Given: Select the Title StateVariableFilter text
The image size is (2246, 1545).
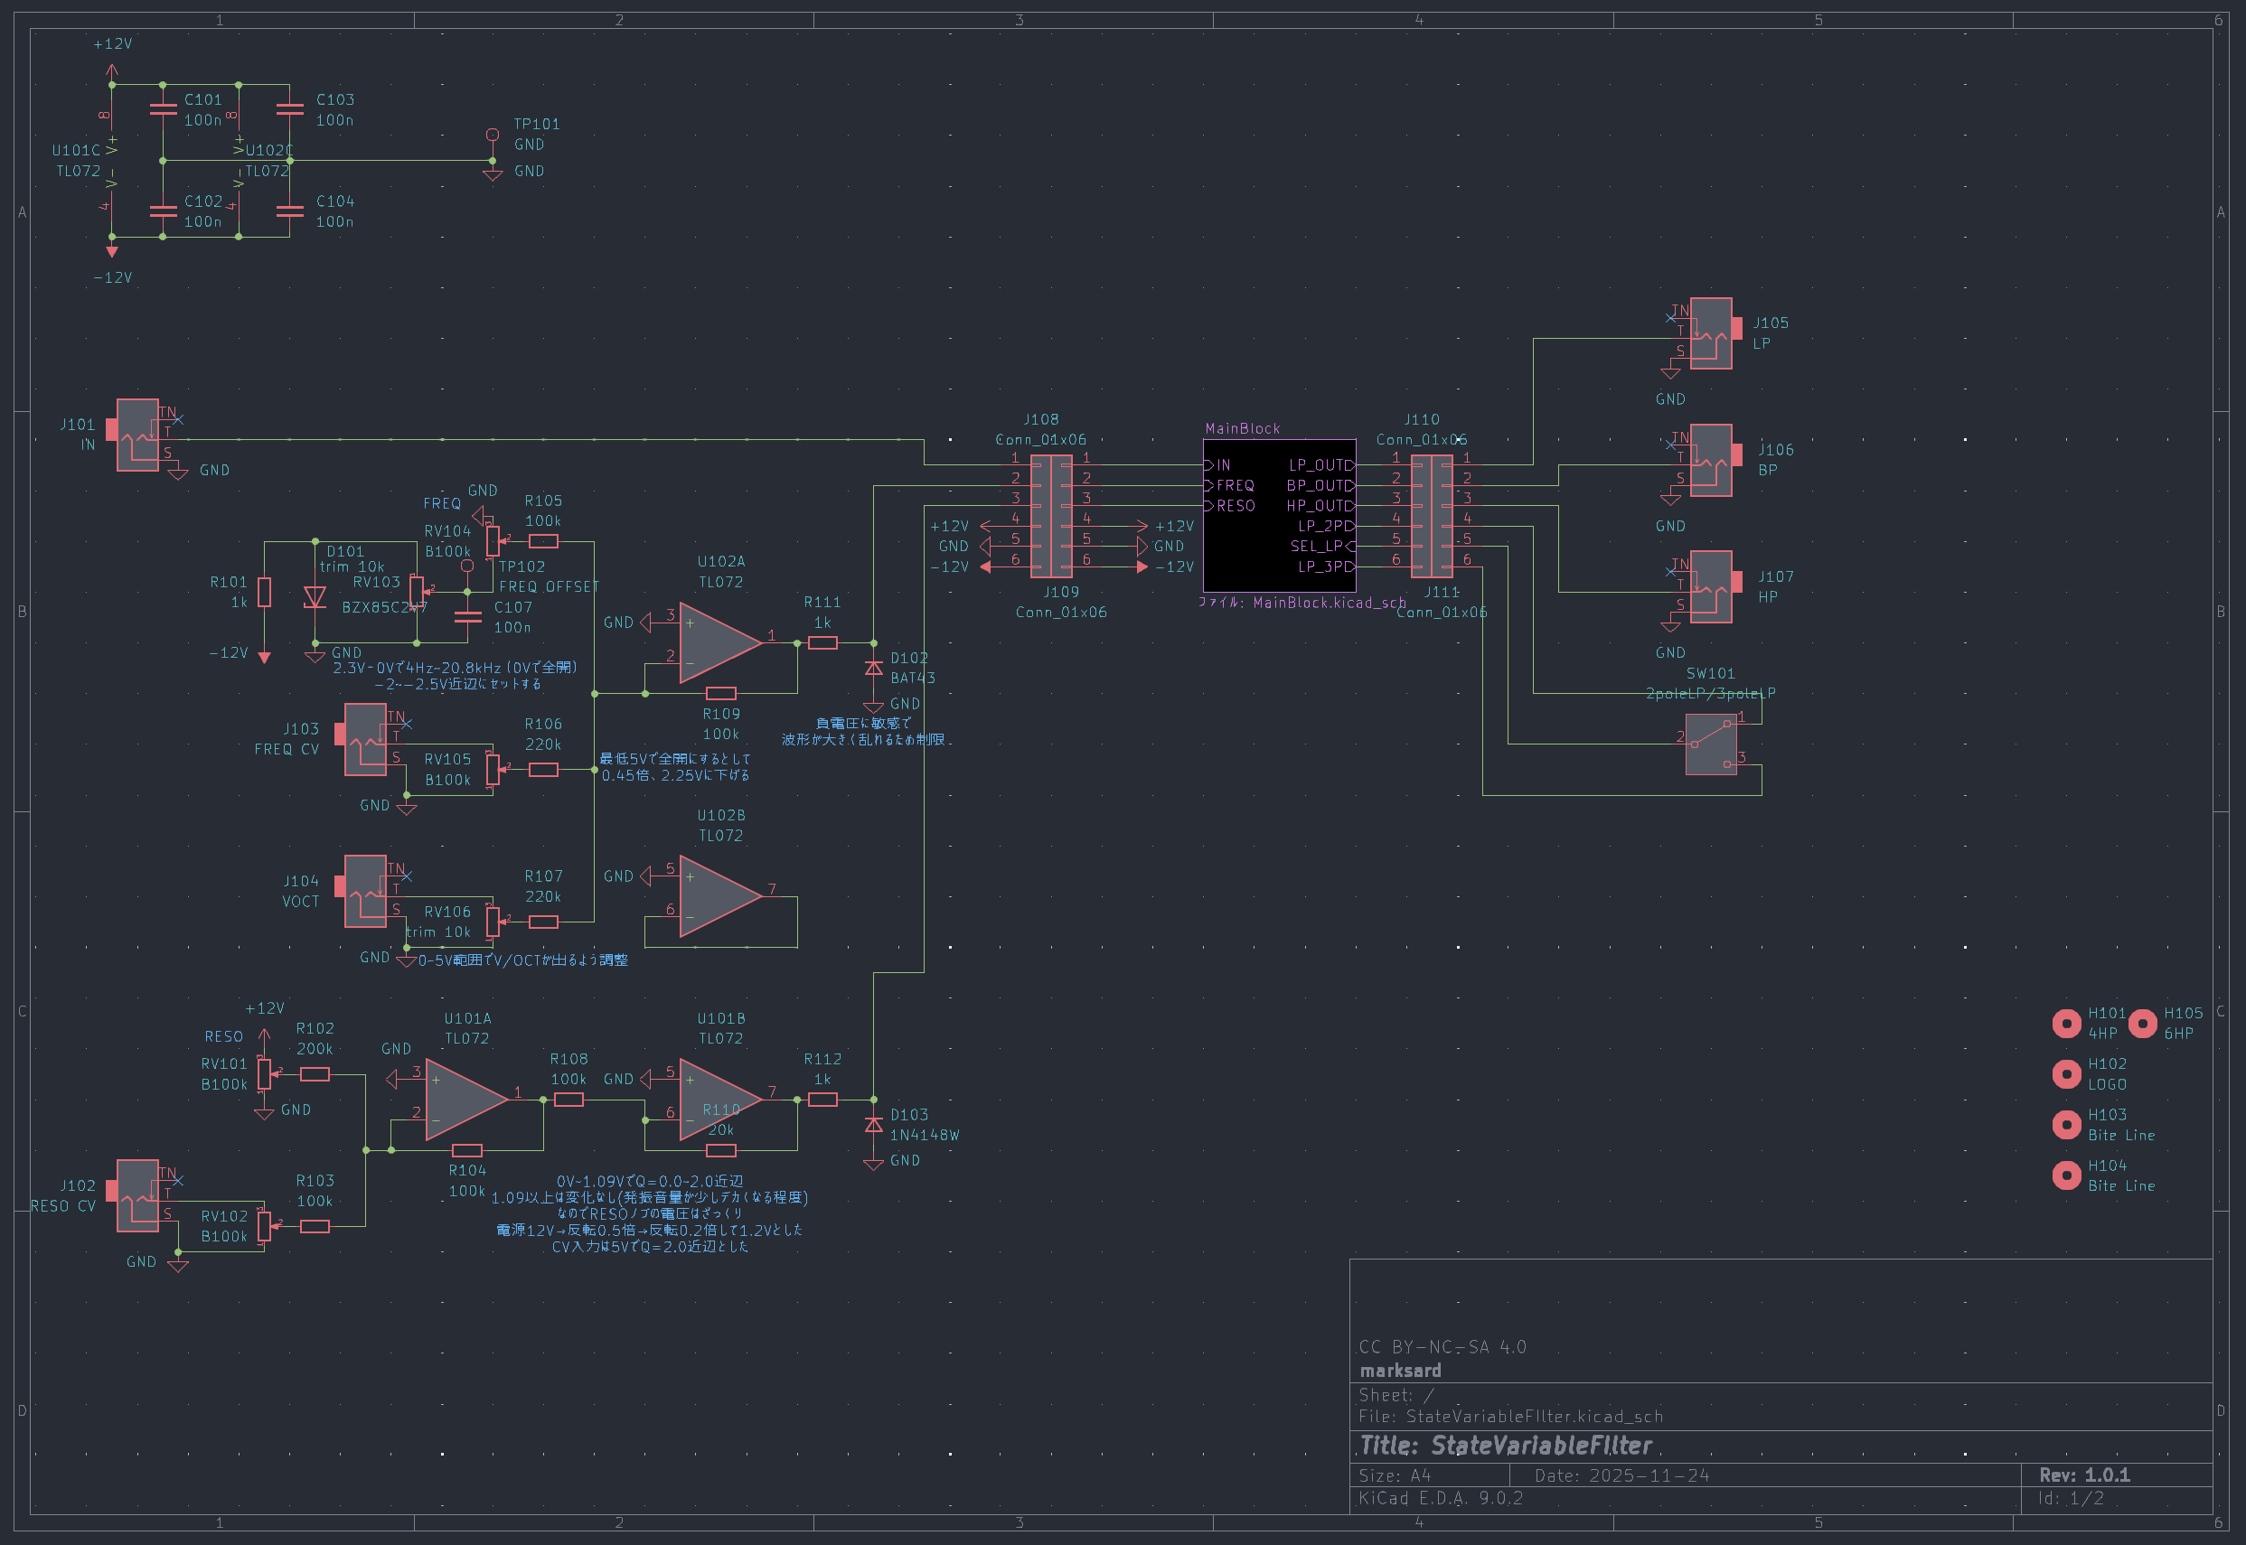Looking at the screenshot, I should pyautogui.click(x=1506, y=1446).
